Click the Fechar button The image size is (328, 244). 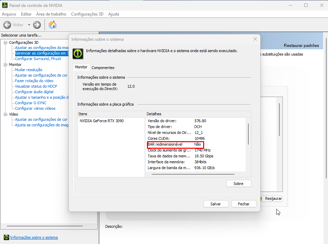(x=244, y=204)
